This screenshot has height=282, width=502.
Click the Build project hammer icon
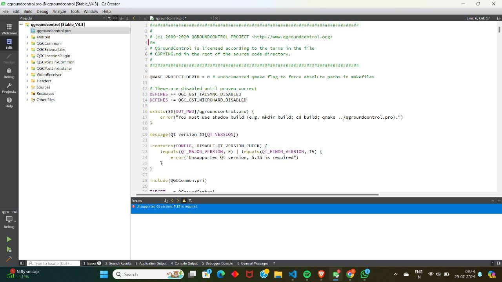[9, 259]
